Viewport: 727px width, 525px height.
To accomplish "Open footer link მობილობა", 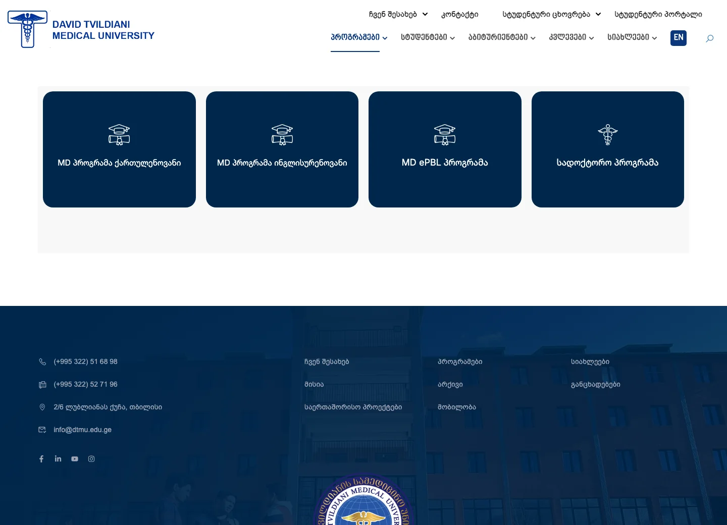I will [x=457, y=407].
